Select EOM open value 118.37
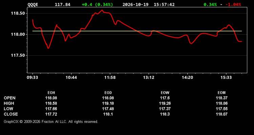 pyautogui.click(x=221, y=98)
